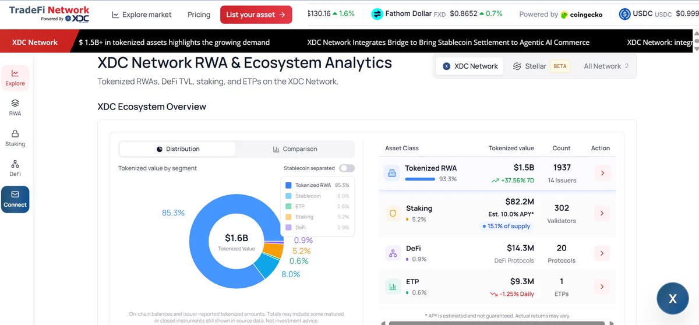The image size is (699, 325).
Task: Click the Fathom Dollar coin icon in ticker
Action: 377,13
